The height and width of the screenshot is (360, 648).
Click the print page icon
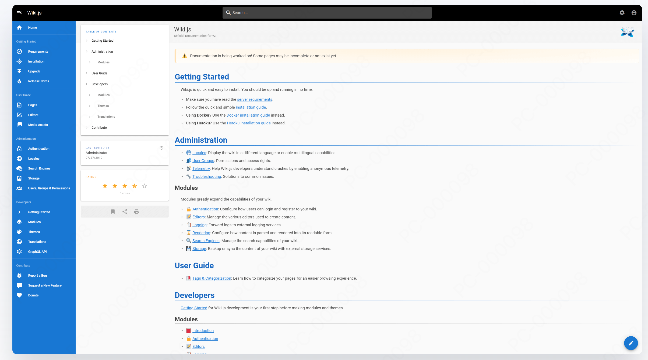tap(137, 212)
